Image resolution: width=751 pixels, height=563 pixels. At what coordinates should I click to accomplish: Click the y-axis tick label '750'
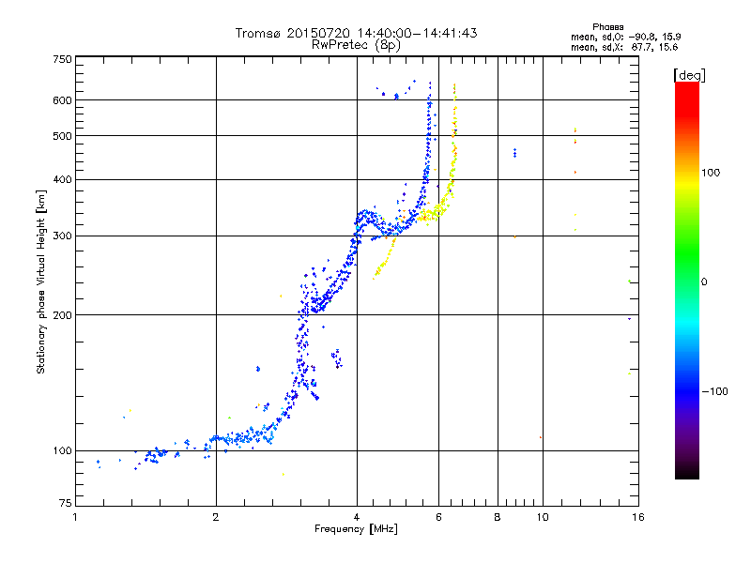(x=62, y=59)
